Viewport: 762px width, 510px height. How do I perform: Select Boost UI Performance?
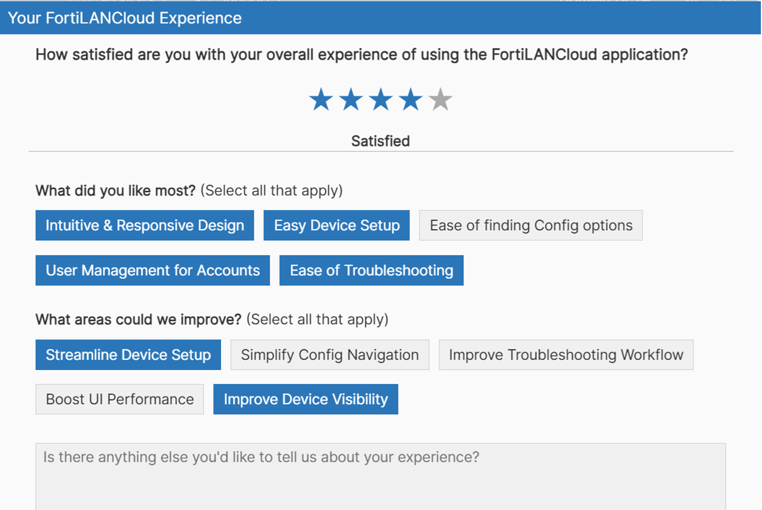[119, 399]
